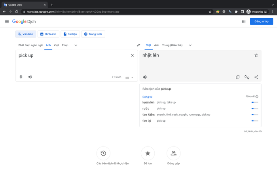Viewport: 277px width, 173px height.
Task: Copy the translation to clipboard
Action: [x=237, y=77]
